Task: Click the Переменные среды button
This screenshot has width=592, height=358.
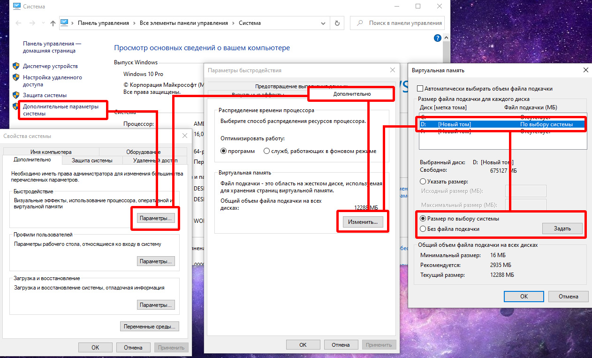Action: pos(150,327)
